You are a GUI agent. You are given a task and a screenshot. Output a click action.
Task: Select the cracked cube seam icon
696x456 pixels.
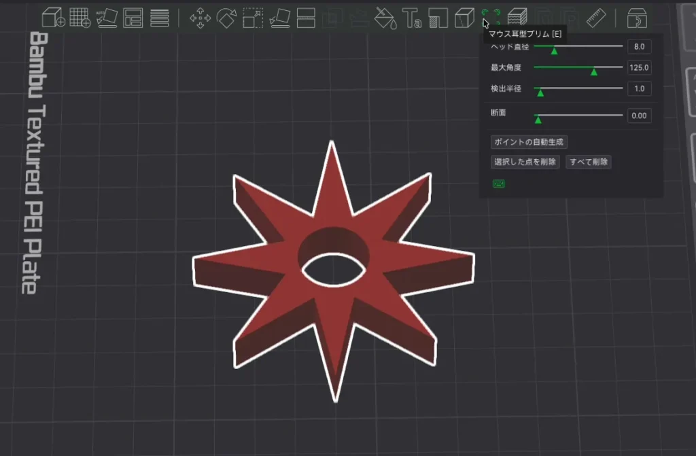[x=464, y=18]
